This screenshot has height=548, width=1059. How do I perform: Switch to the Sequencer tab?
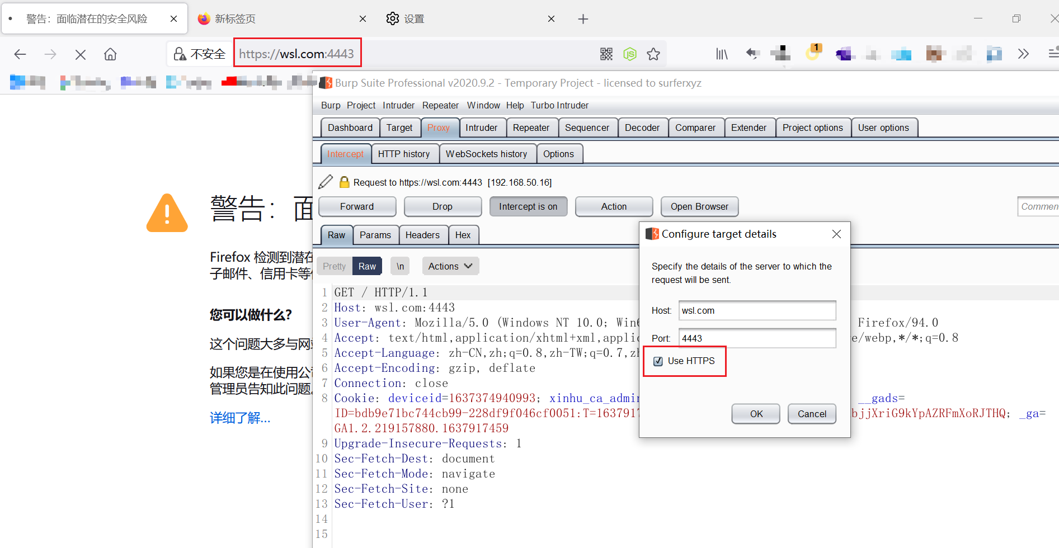pyautogui.click(x=587, y=127)
